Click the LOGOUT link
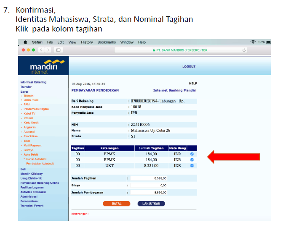Viewport: 283px width, 230px height. point(189,66)
